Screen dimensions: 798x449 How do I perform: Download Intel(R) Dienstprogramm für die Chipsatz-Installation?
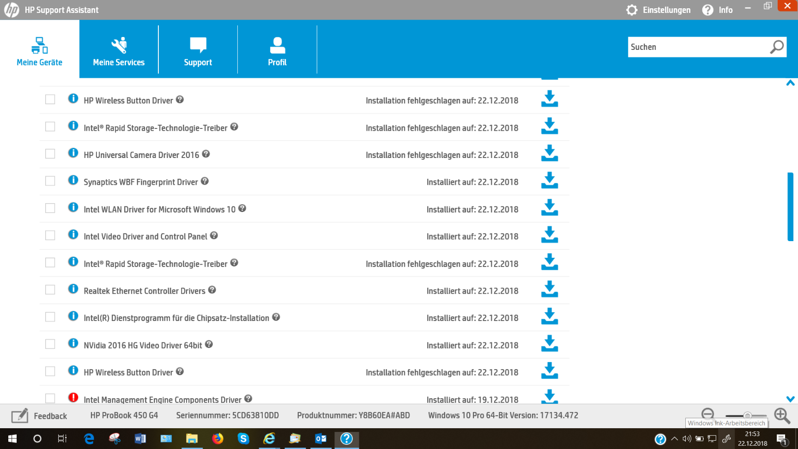(550, 316)
